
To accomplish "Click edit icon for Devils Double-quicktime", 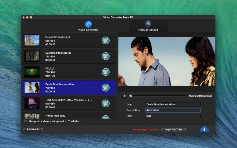I will 106,88.
